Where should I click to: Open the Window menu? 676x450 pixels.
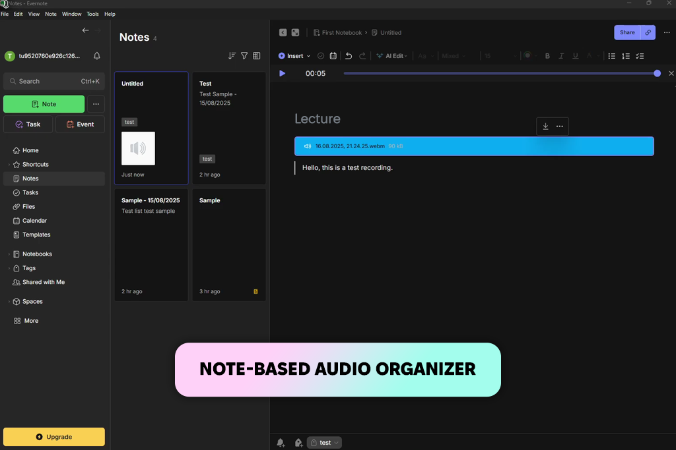[x=71, y=14]
